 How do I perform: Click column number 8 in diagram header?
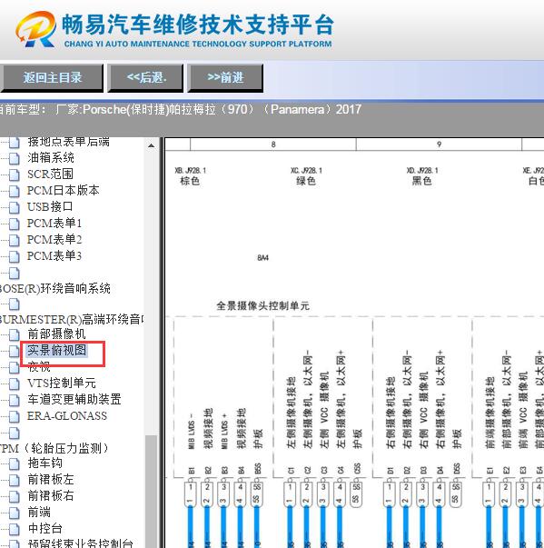[273, 144]
